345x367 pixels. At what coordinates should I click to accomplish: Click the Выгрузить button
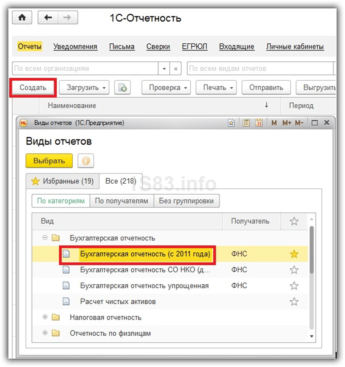pyautogui.click(x=316, y=87)
